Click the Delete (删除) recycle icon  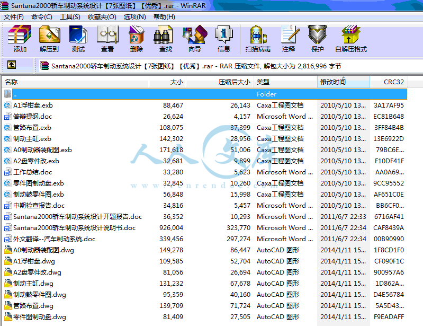coord(137,34)
